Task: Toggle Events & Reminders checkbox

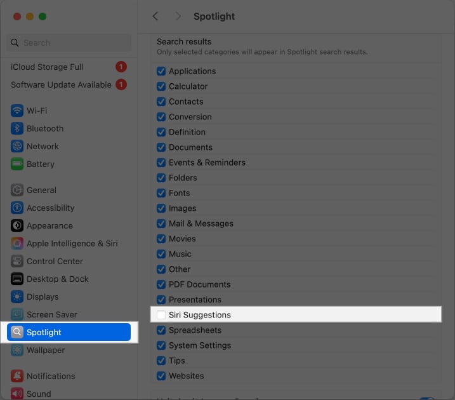Action: (161, 163)
